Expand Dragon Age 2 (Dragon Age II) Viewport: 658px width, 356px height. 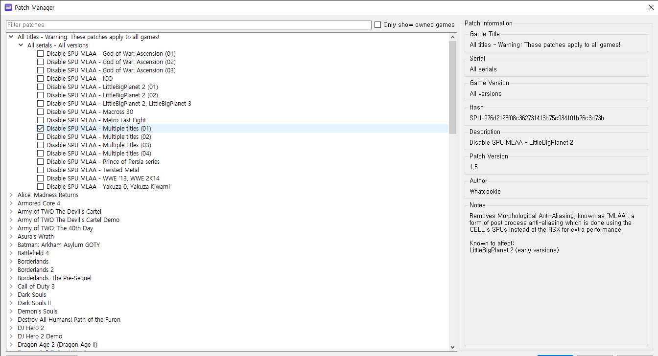coord(11,345)
